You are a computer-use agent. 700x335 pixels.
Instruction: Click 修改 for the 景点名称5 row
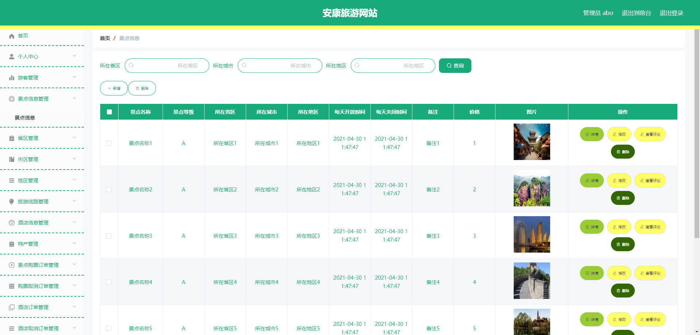coord(619,319)
